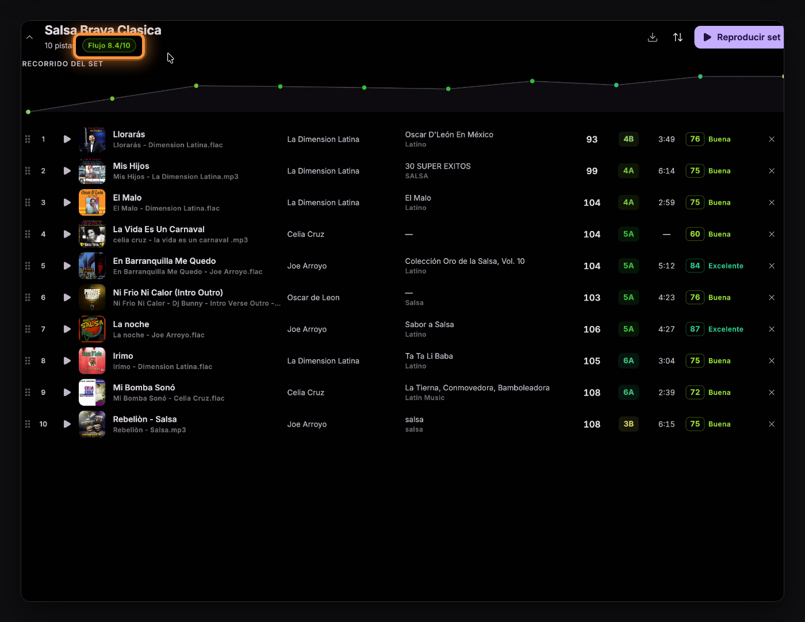
Task: Remove La Vida Es Un Carnaval
Action: pos(772,234)
